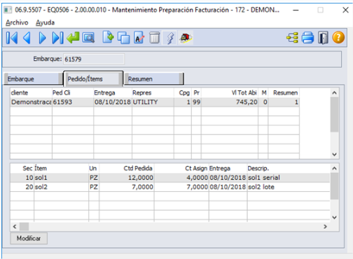The width and height of the screenshot is (353, 259).
Task: Switch to the Embarque tab
Action: coord(33,79)
